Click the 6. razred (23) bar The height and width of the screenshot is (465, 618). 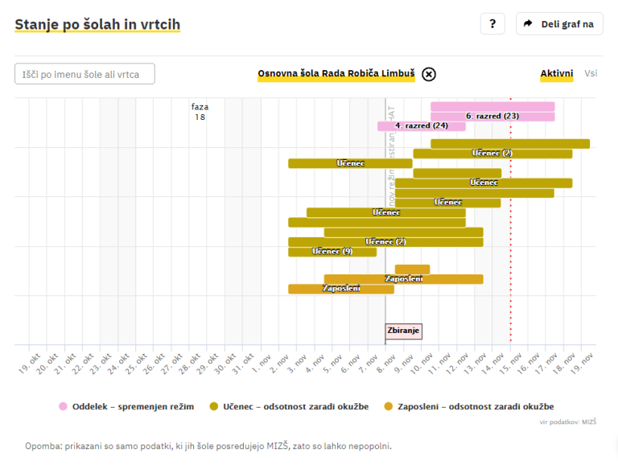[492, 117]
